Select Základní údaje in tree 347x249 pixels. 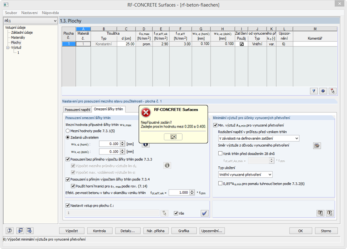point(22,32)
